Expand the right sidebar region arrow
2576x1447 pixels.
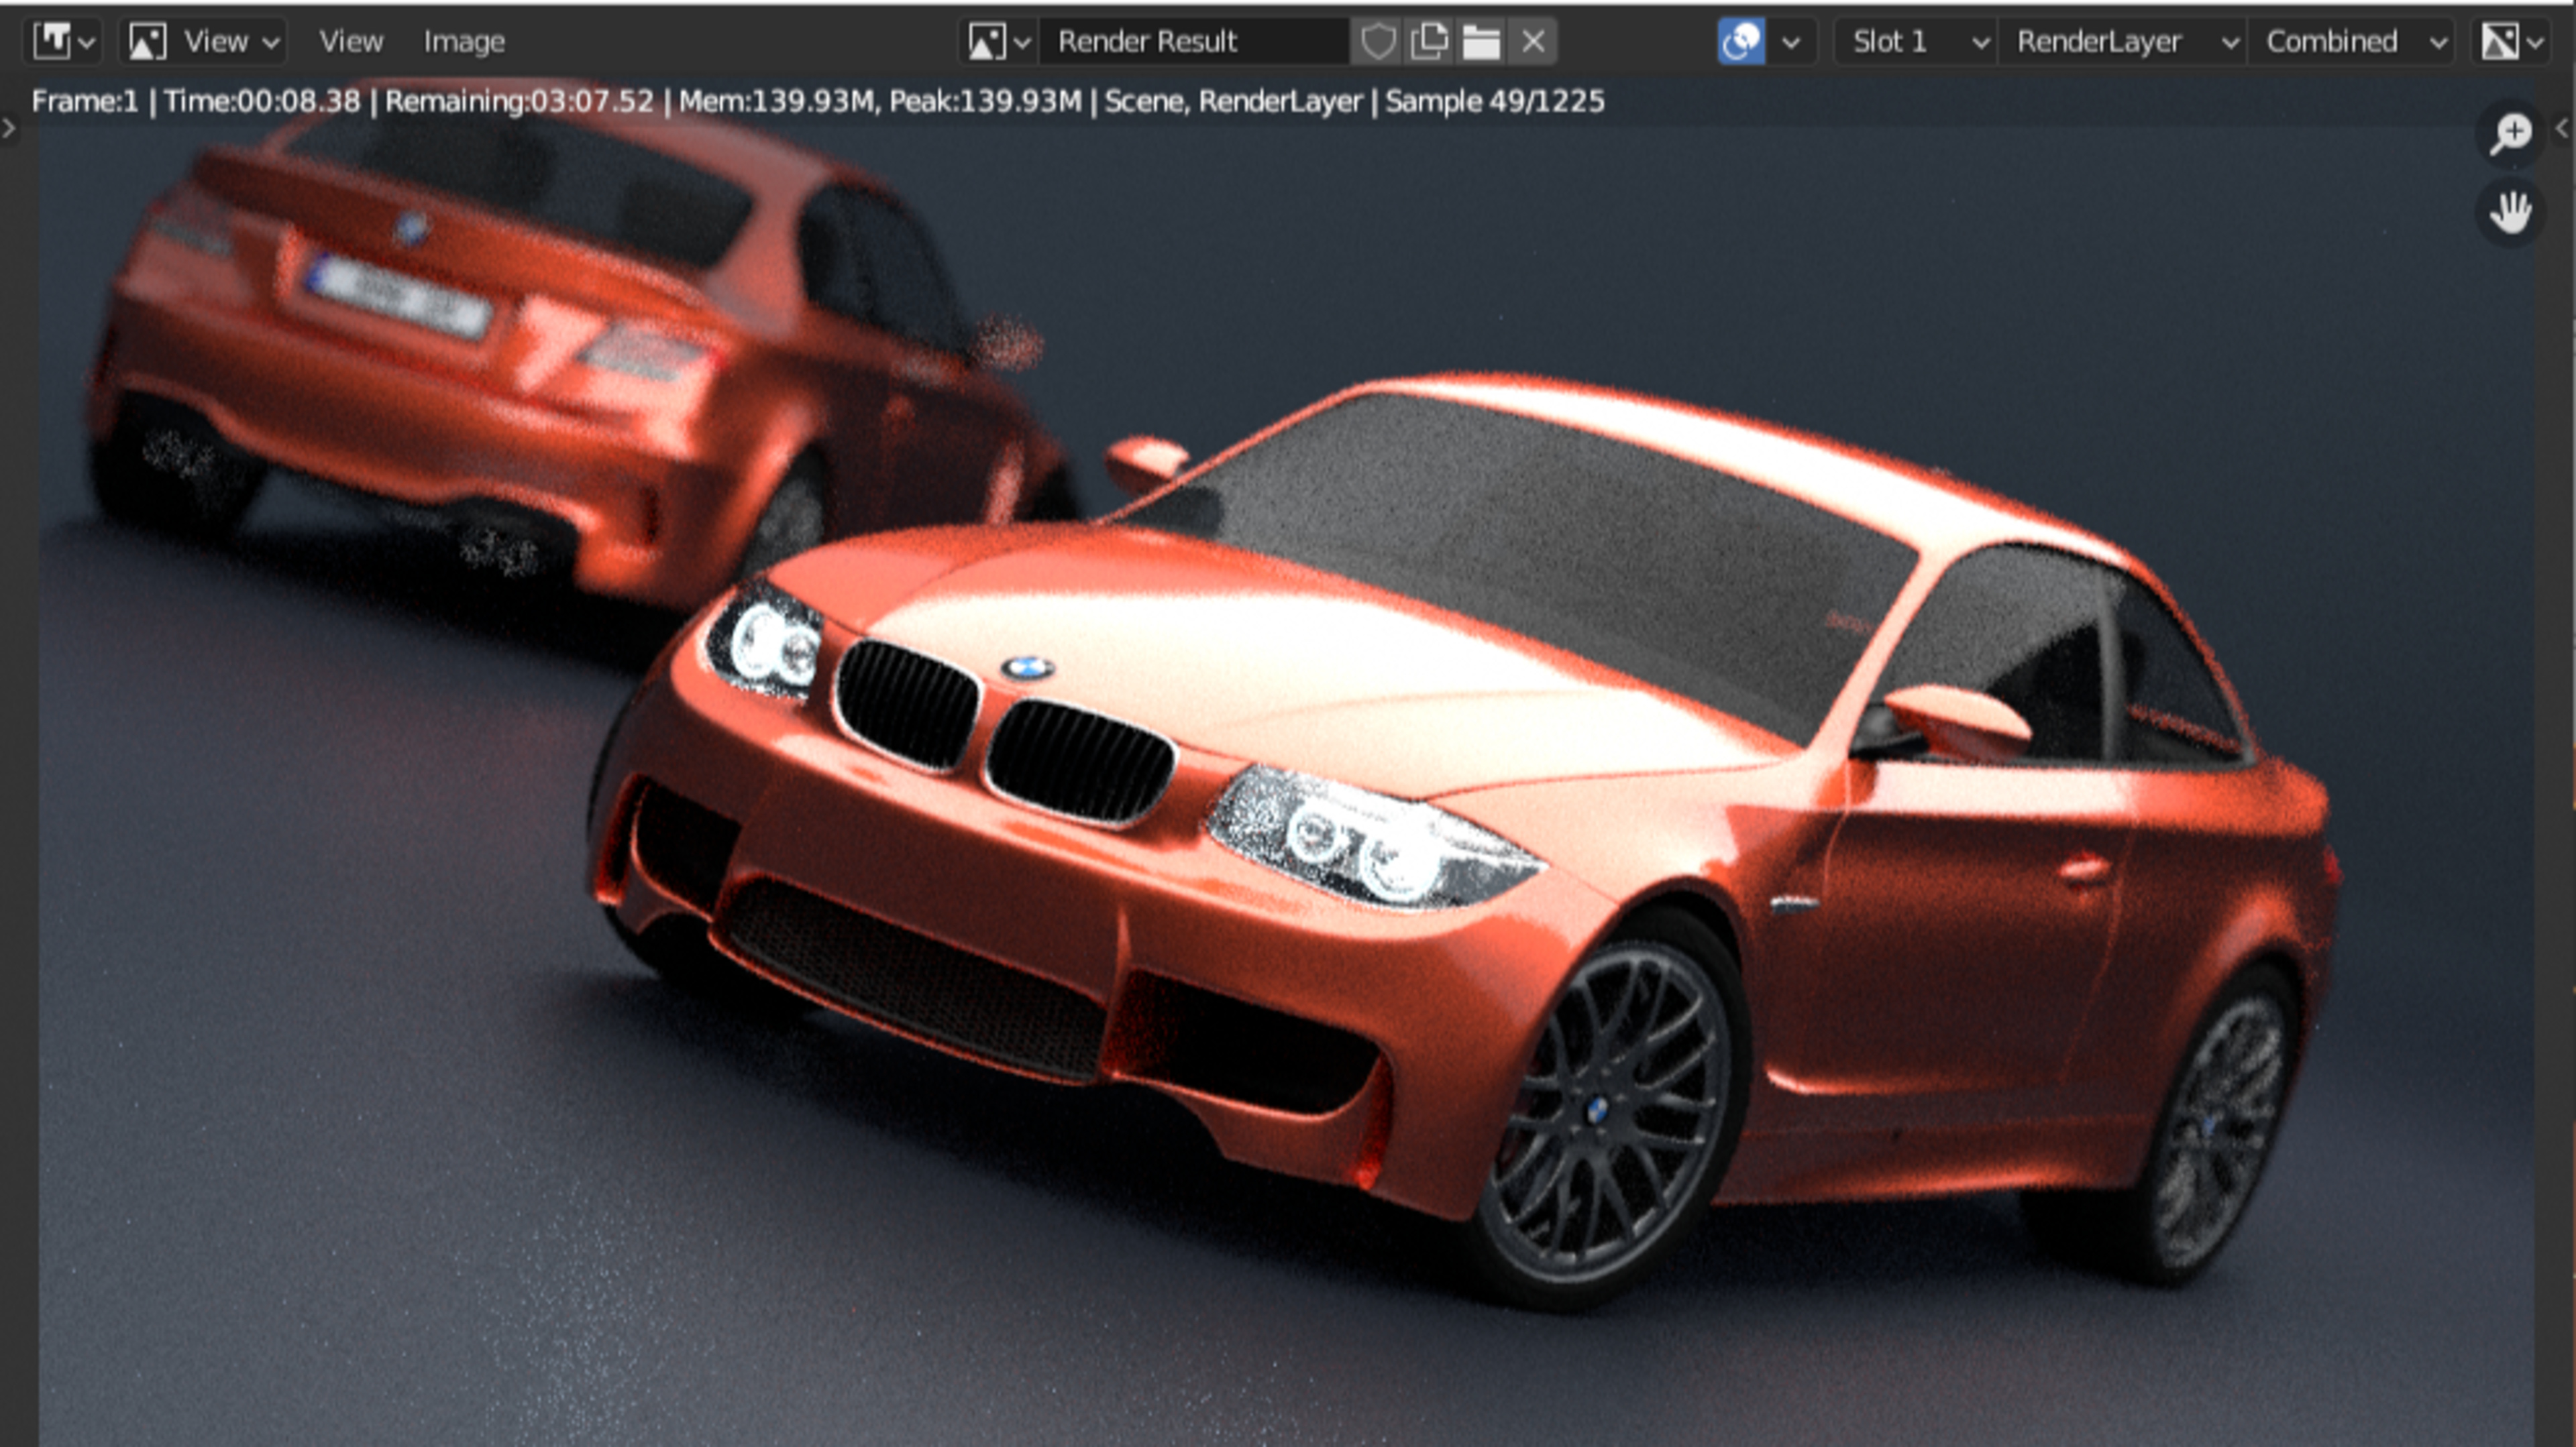coord(2562,128)
